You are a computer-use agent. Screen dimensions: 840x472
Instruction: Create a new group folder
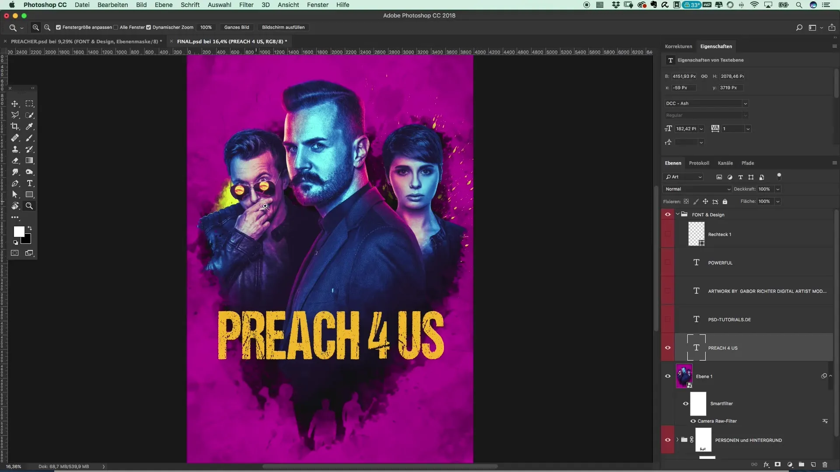(x=801, y=465)
